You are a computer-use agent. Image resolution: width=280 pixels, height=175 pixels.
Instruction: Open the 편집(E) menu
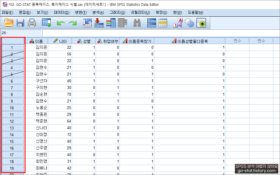point(25,13)
